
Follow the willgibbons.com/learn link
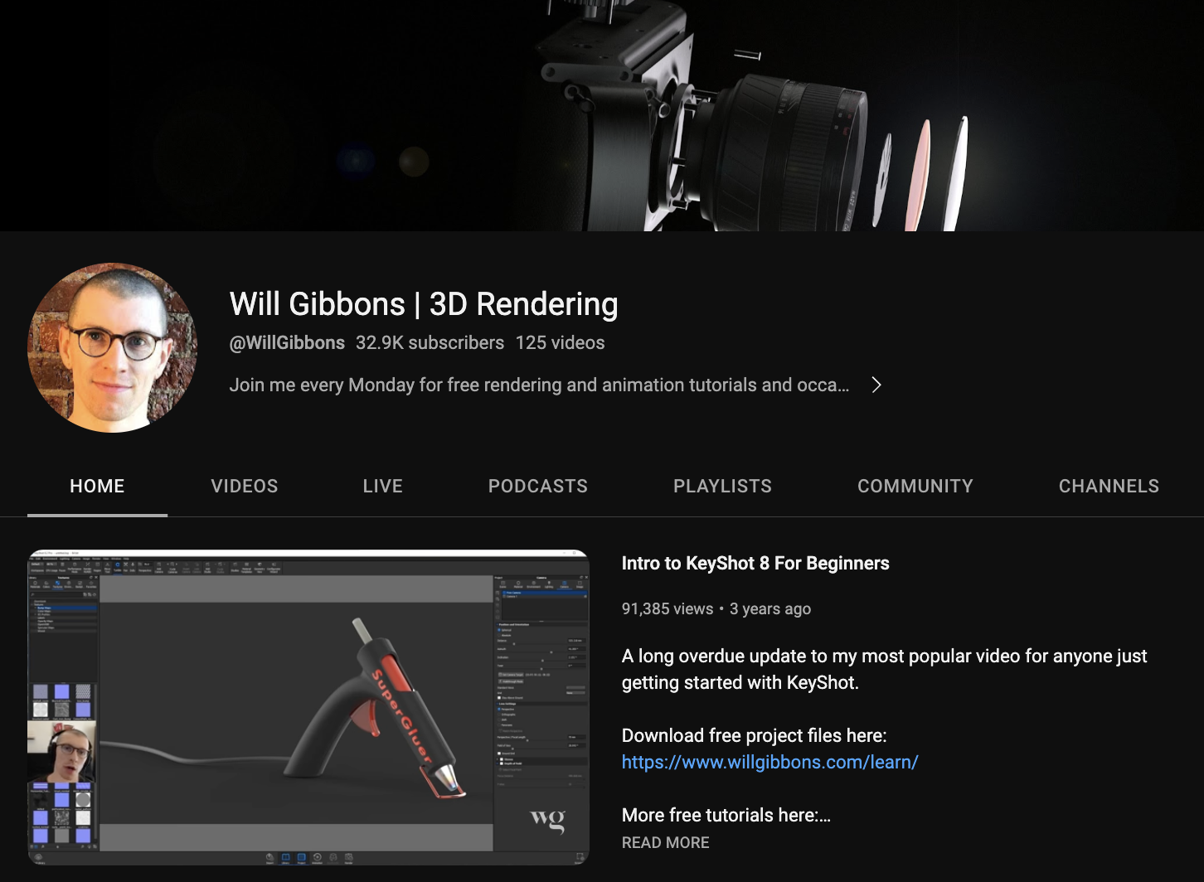click(x=769, y=762)
